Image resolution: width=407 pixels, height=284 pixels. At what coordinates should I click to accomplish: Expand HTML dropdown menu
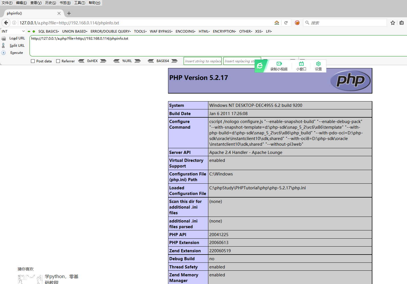pos(204,31)
